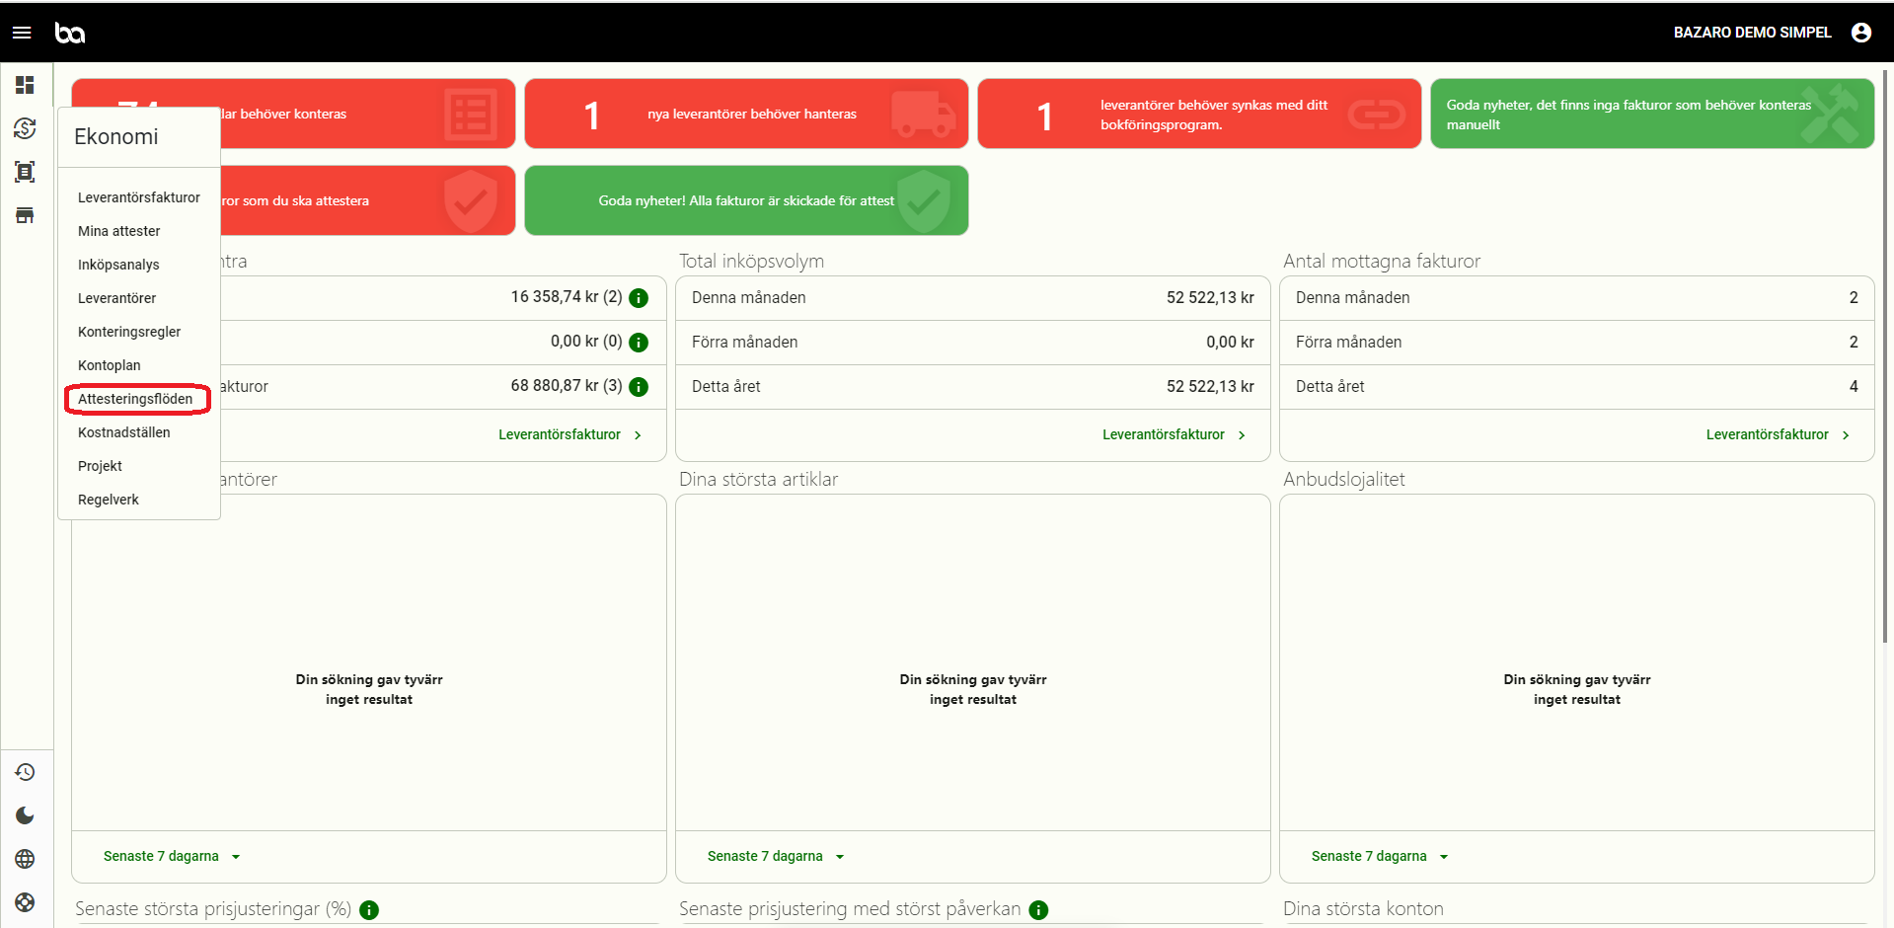Screen dimensions: 1894x928
Task: Open the nya leverantörer behöver hanteras card
Action: click(x=746, y=114)
